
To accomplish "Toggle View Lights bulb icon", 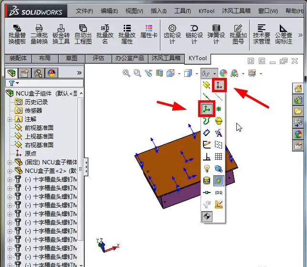I will coord(207,169).
